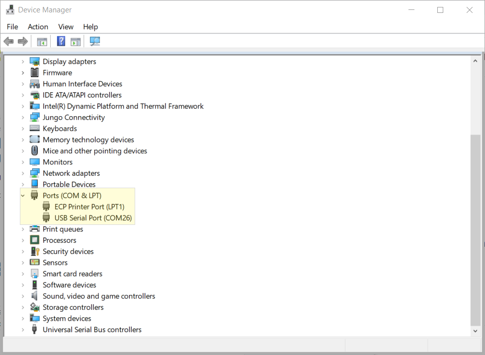Close the Device Manager window

coord(469,10)
